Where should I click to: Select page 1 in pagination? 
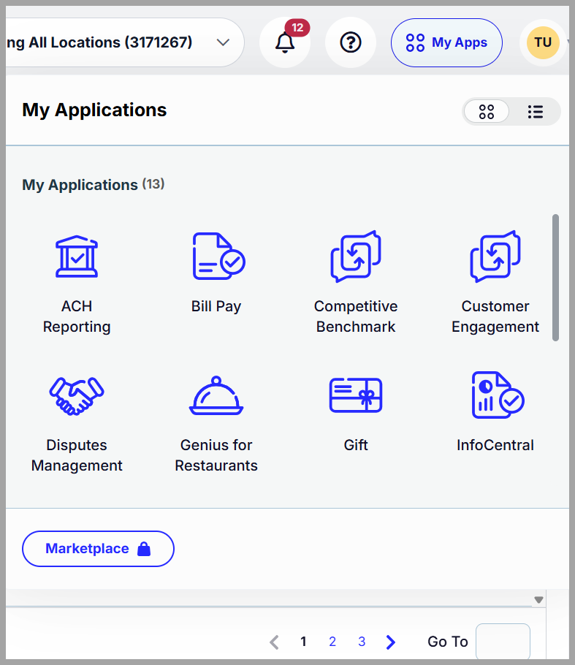[x=303, y=642]
